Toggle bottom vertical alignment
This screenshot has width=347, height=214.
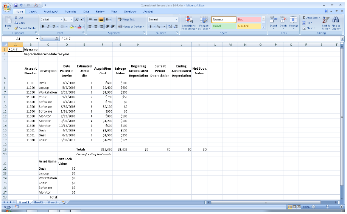click(x=101, y=19)
